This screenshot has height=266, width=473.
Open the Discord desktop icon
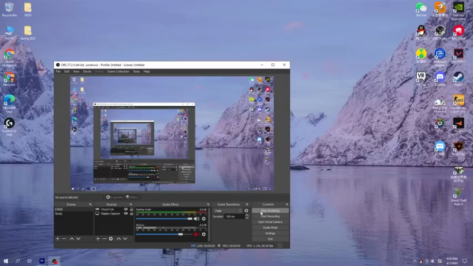pyautogui.click(x=440, y=79)
